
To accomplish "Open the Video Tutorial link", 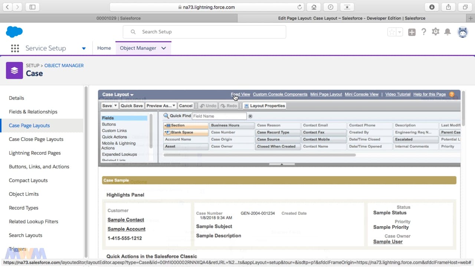I will (398, 94).
